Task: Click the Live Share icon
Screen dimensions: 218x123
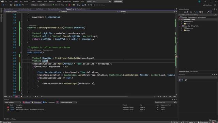Action: click(204, 5)
